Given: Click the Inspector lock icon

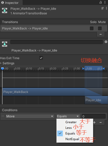Looking at the screenshot, I should tap(101, 2).
